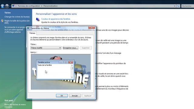
Task: Click the preview scrollbar up arrow
Action: click(72, 65)
